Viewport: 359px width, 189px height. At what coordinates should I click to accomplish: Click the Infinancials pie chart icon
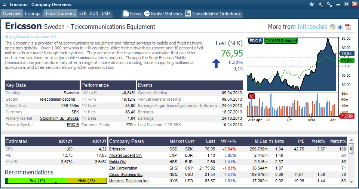(333, 27)
